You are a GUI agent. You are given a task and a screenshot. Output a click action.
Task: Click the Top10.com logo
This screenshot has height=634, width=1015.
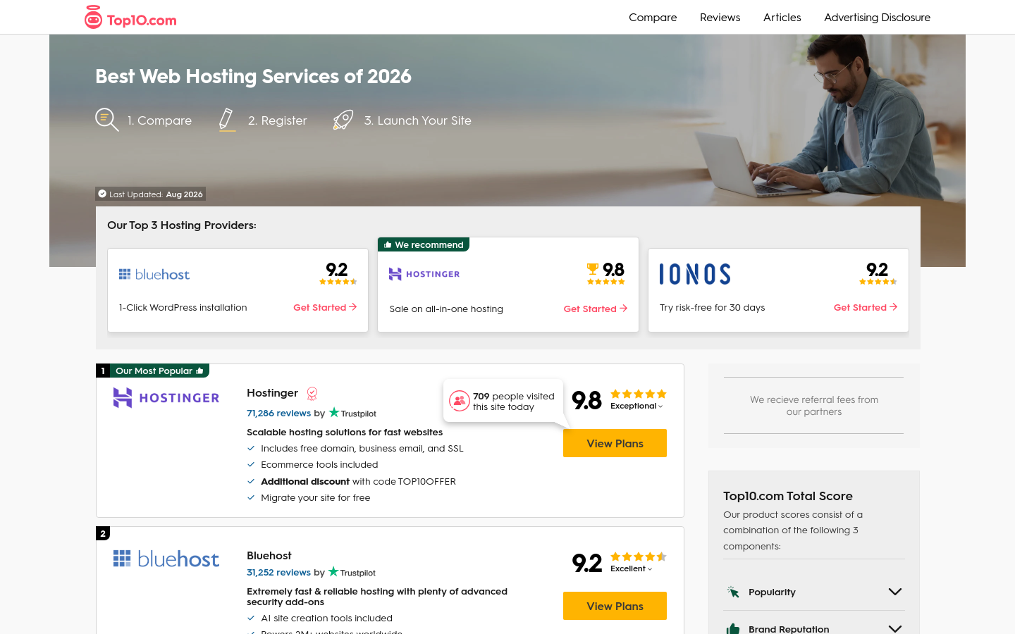tap(130, 18)
